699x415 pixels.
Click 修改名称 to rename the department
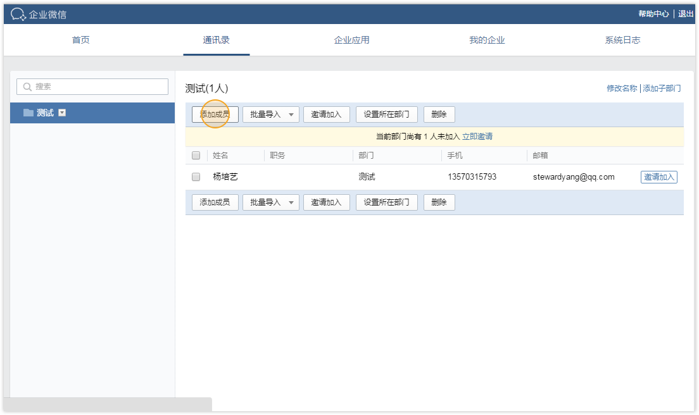point(622,88)
